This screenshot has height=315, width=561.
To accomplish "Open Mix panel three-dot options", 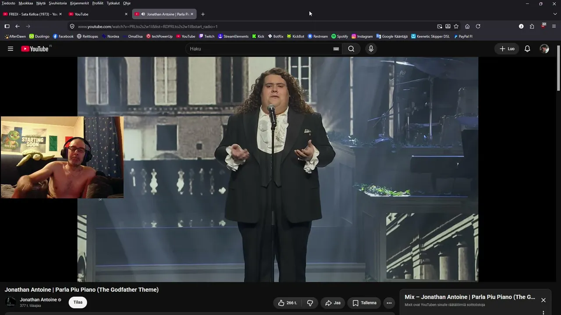I will pyautogui.click(x=543, y=313).
